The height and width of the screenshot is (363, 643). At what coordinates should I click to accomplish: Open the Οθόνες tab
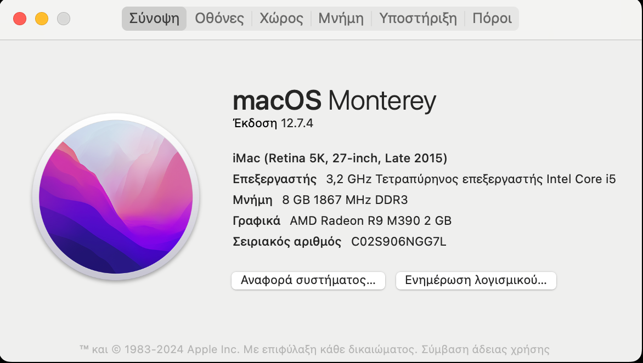click(219, 19)
